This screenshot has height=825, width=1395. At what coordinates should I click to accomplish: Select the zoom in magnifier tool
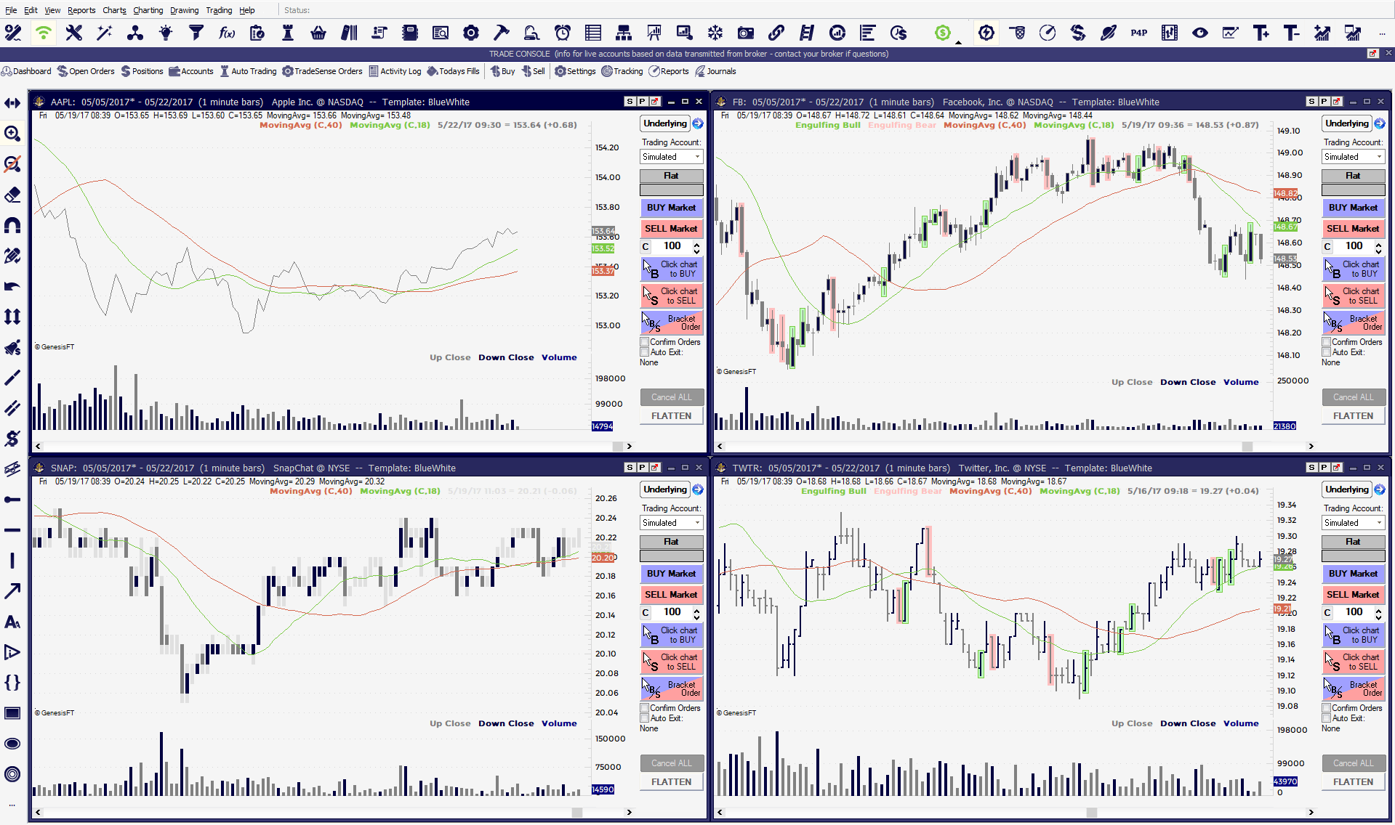pyautogui.click(x=12, y=134)
